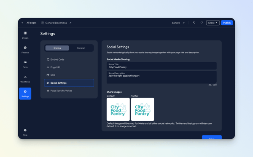Open the Workflows sidebar section
Screen dimensions: 253x157
point(25,79)
